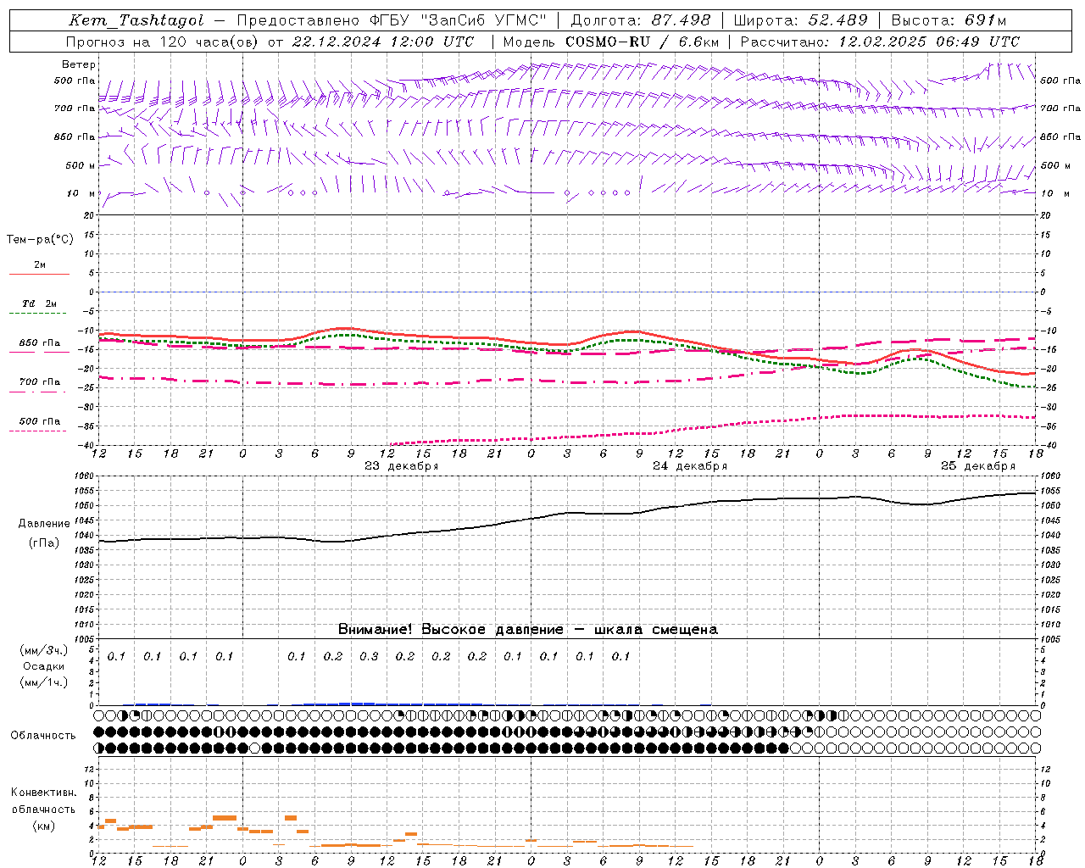Image resolution: width=1085 pixels, height=868 pixels.
Task: Click the 'Облачность' cloud cover label
Action: coord(43,736)
